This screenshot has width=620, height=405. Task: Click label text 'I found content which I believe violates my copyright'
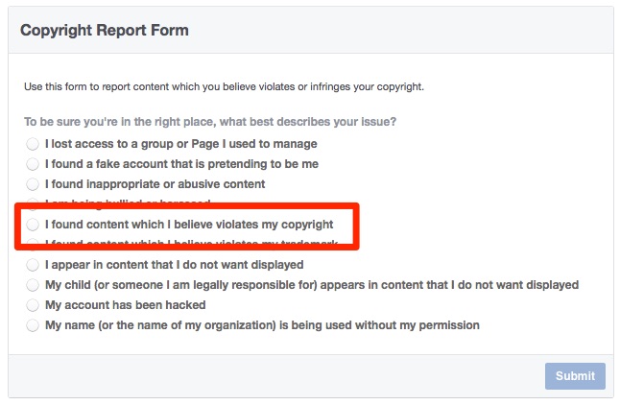[189, 225]
